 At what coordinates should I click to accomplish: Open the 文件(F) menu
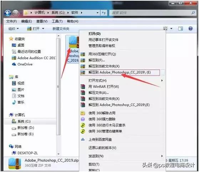11,21
